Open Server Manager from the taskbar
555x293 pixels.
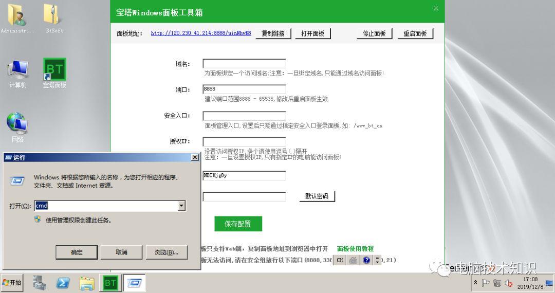[39, 283]
